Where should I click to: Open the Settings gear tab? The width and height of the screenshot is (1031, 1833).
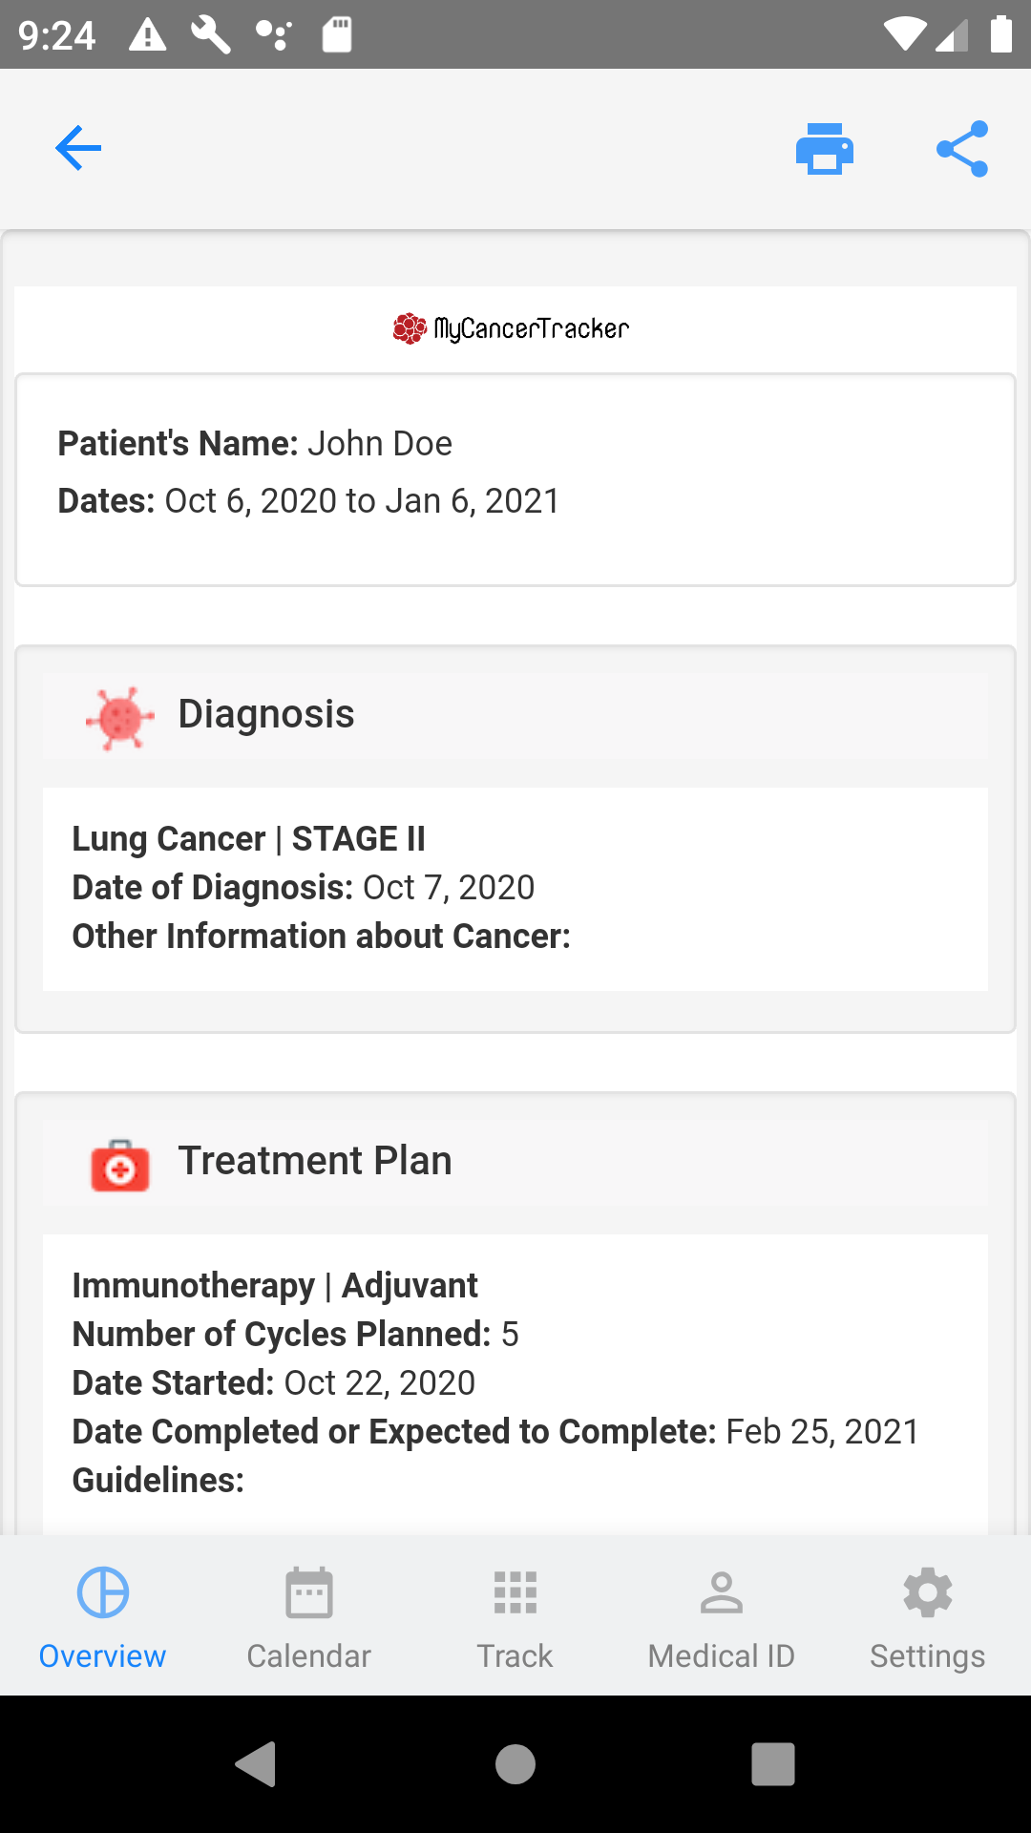tap(927, 1613)
